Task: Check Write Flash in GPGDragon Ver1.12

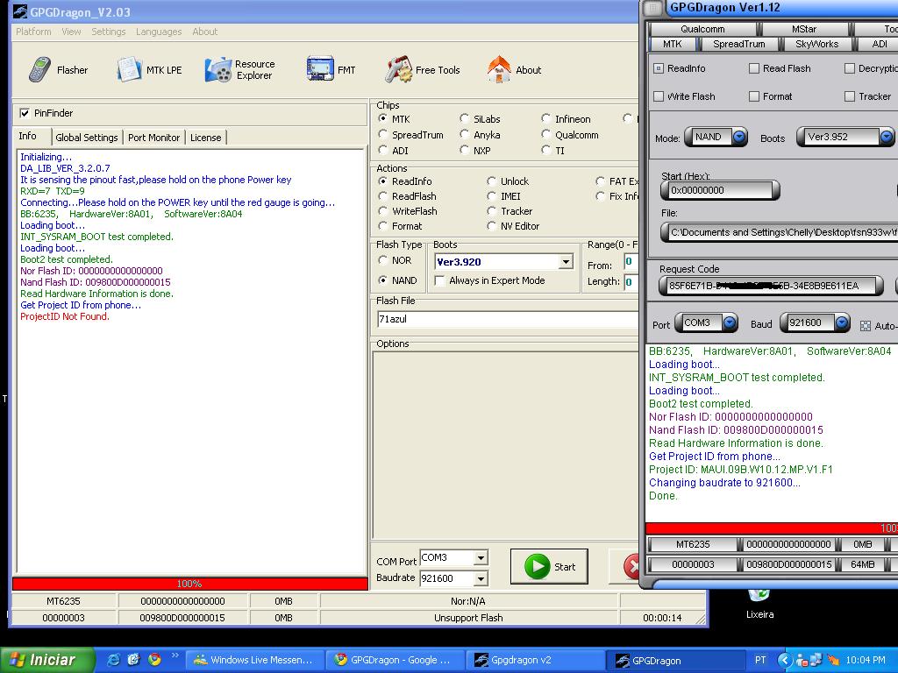Action: point(659,96)
